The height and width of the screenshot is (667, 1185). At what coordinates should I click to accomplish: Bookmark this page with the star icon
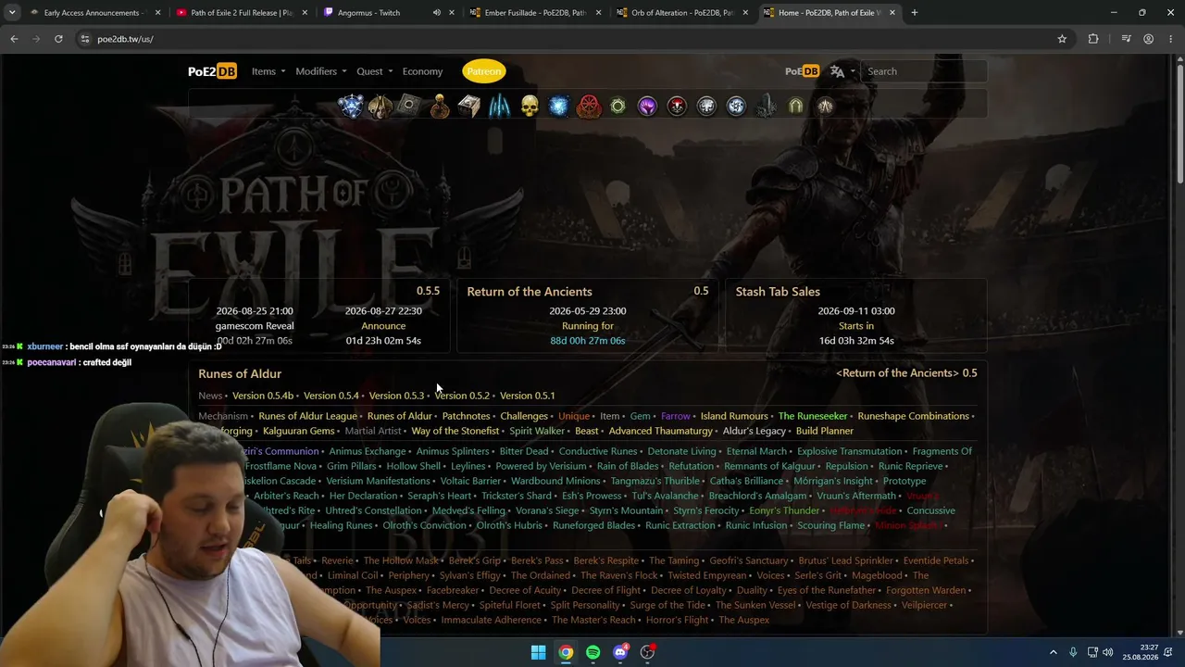coord(1062,39)
